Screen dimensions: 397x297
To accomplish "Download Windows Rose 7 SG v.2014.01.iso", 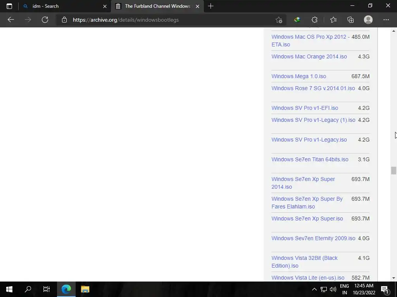I will click(x=313, y=88).
